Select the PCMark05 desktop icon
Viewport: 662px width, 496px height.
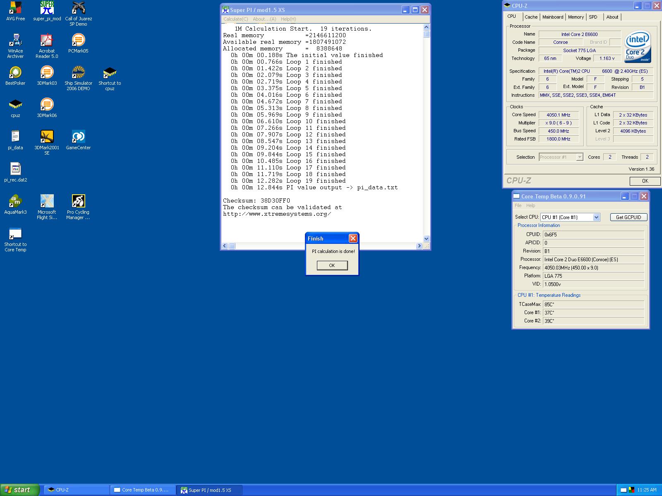coord(78,43)
